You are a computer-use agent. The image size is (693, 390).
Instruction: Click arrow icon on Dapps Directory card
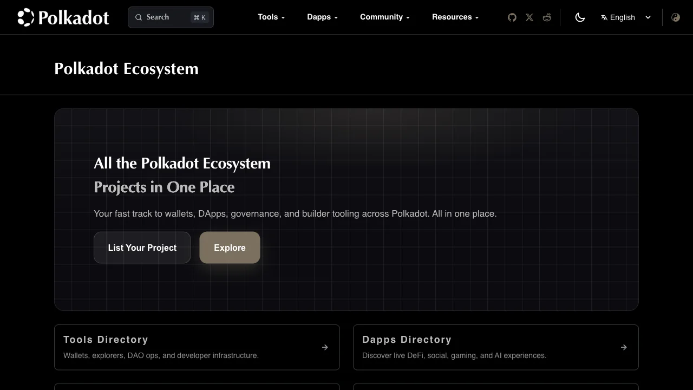(x=624, y=347)
